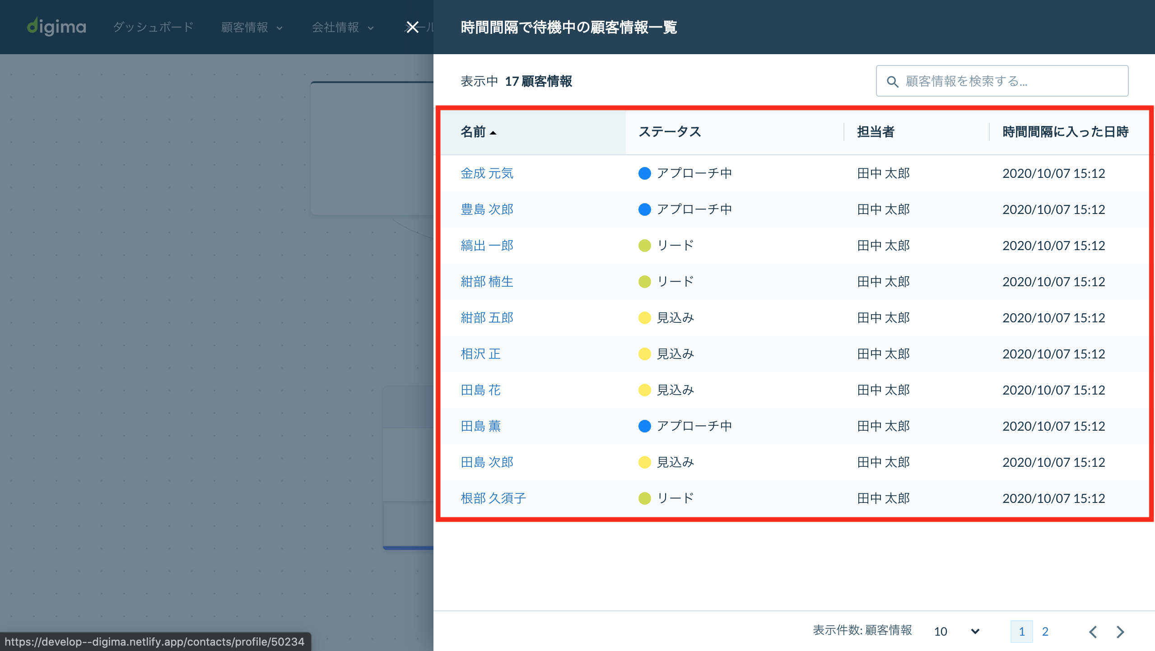Click 見込み status in 相沢 正 row
The image size is (1155, 651).
675,354
